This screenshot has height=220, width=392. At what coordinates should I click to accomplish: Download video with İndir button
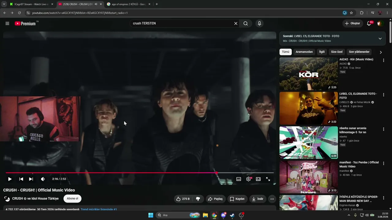pos(258,199)
